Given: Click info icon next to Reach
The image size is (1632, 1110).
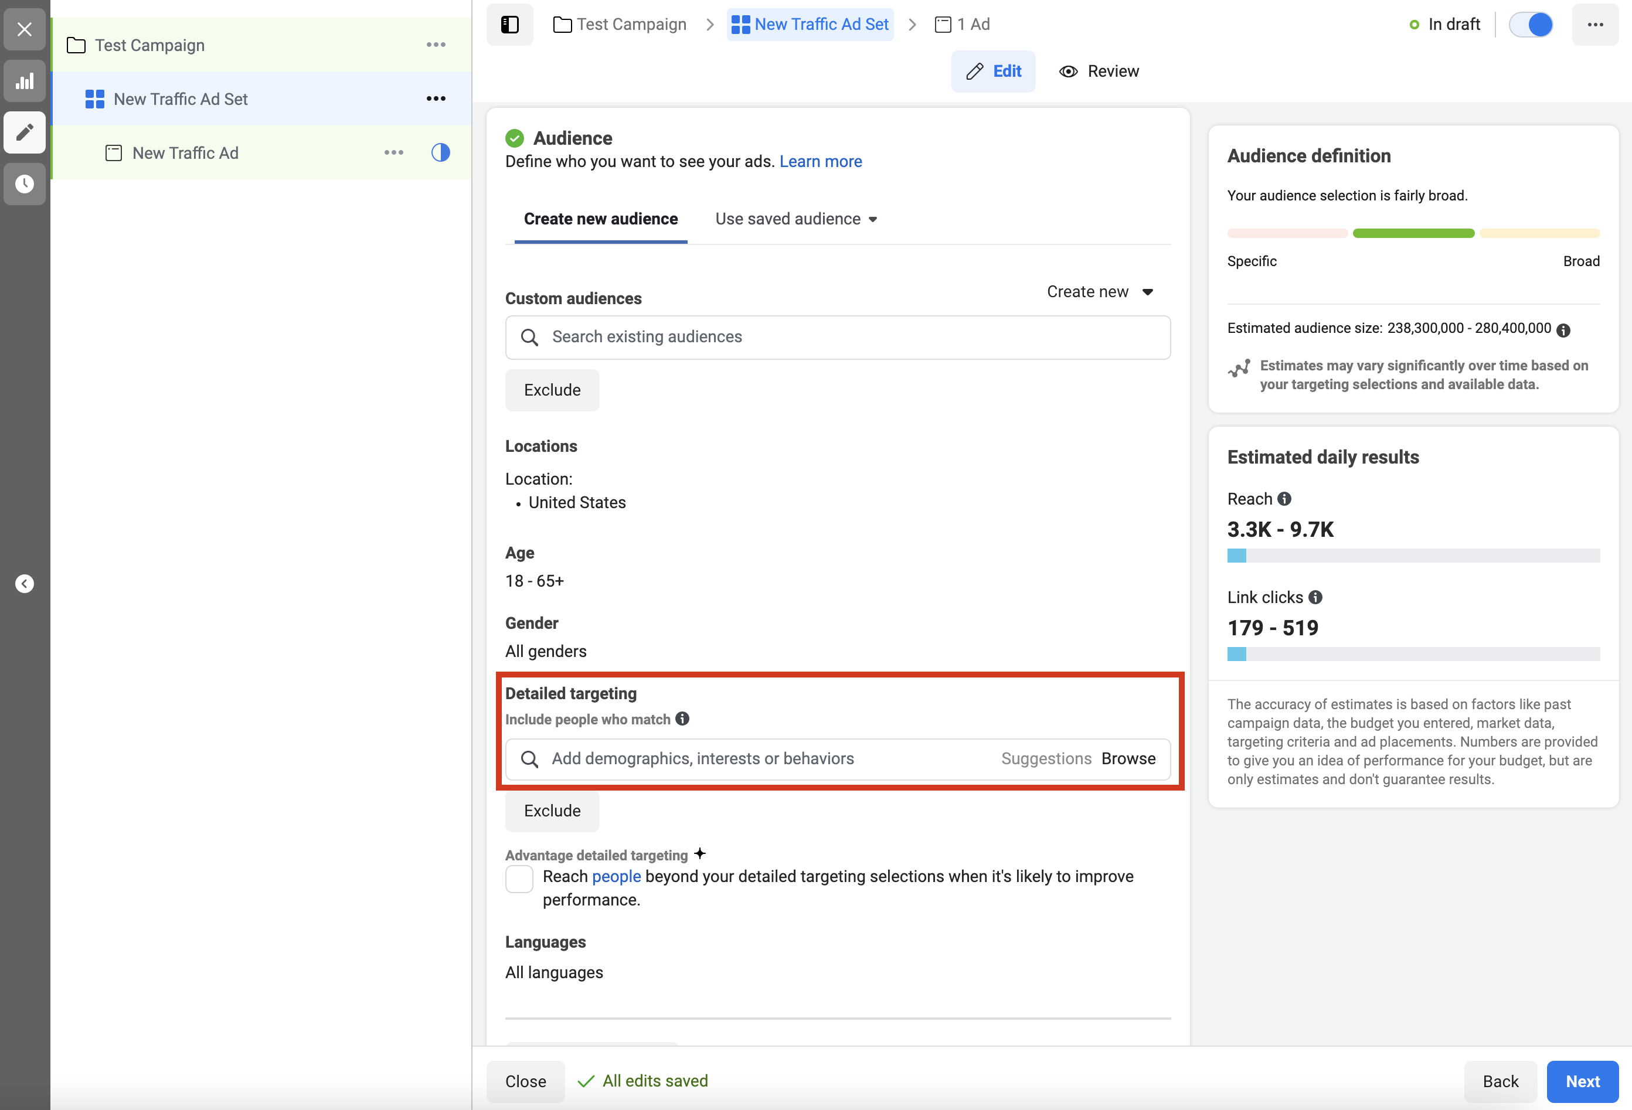Looking at the screenshot, I should point(1284,499).
